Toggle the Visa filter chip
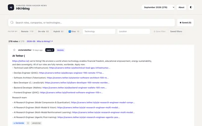 tap(74, 31)
